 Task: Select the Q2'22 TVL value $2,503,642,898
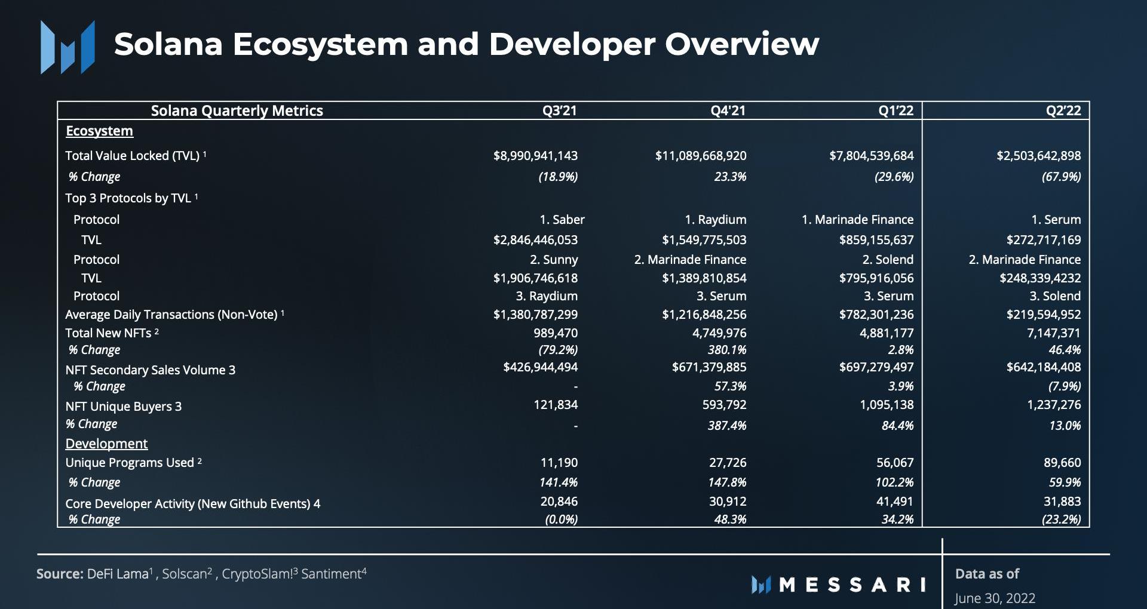coord(1038,156)
